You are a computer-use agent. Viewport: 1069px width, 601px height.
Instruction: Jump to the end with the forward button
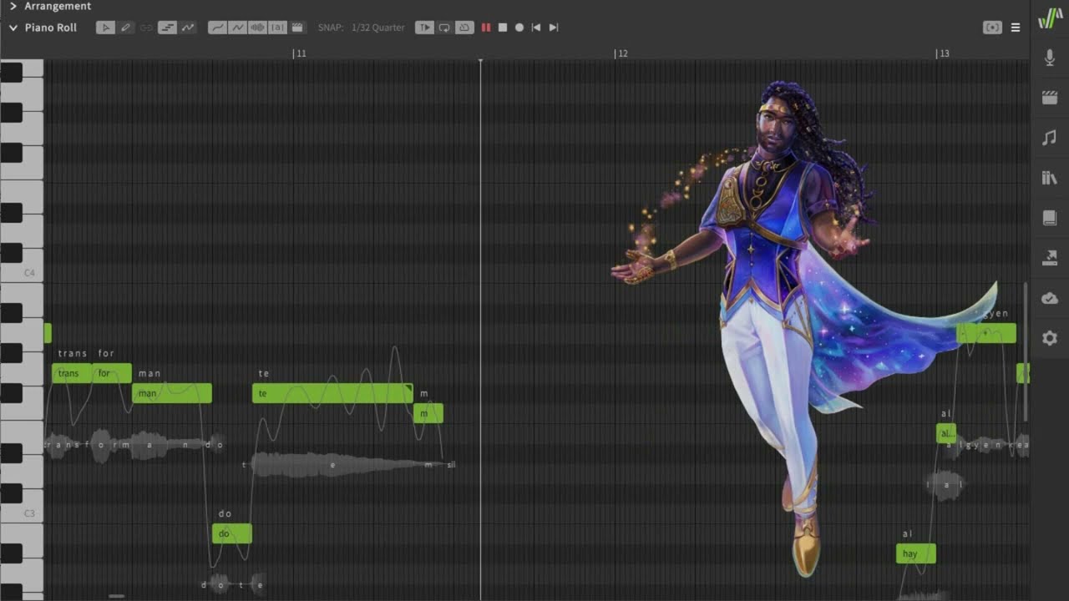[553, 28]
